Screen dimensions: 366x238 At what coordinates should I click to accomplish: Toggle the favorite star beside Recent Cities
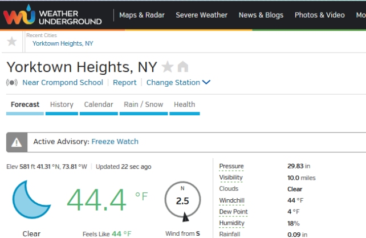click(x=12, y=42)
